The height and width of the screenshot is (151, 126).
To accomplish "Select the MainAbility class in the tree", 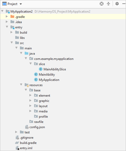I will click(47, 74).
